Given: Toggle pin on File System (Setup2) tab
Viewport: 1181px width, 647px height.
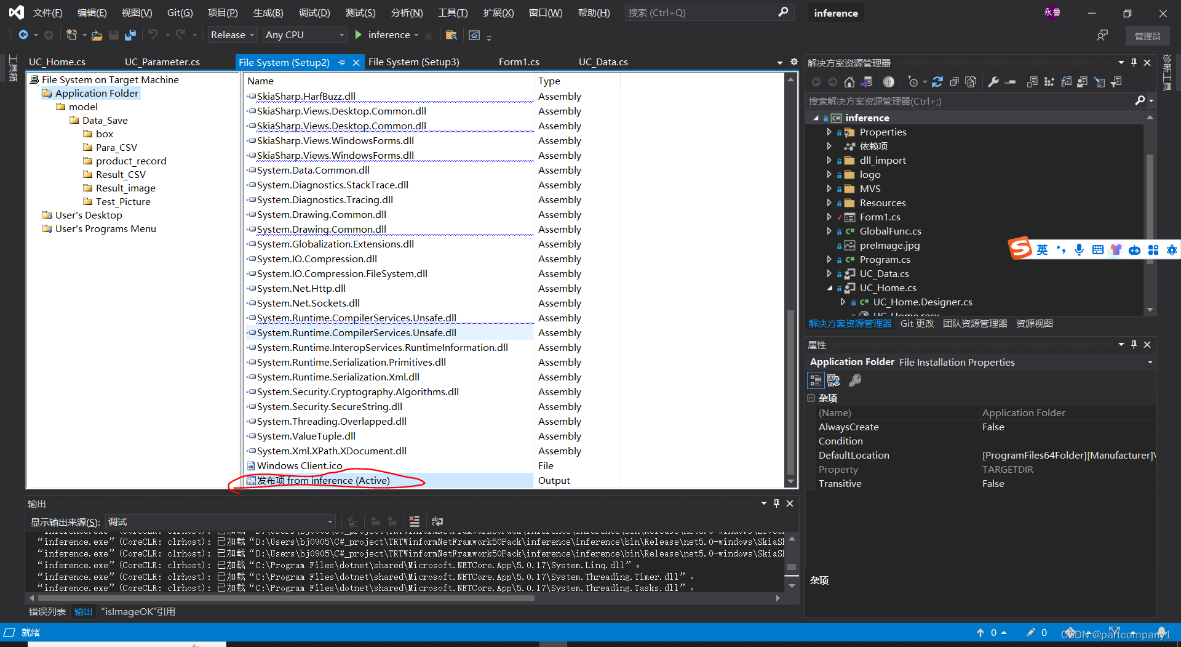Looking at the screenshot, I should point(341,62).
